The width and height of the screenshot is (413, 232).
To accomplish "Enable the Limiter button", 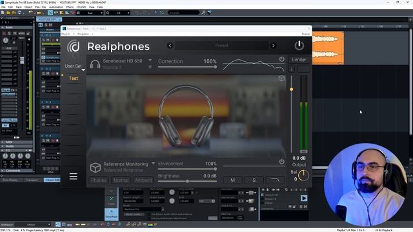I will click(x=299, y=60).
